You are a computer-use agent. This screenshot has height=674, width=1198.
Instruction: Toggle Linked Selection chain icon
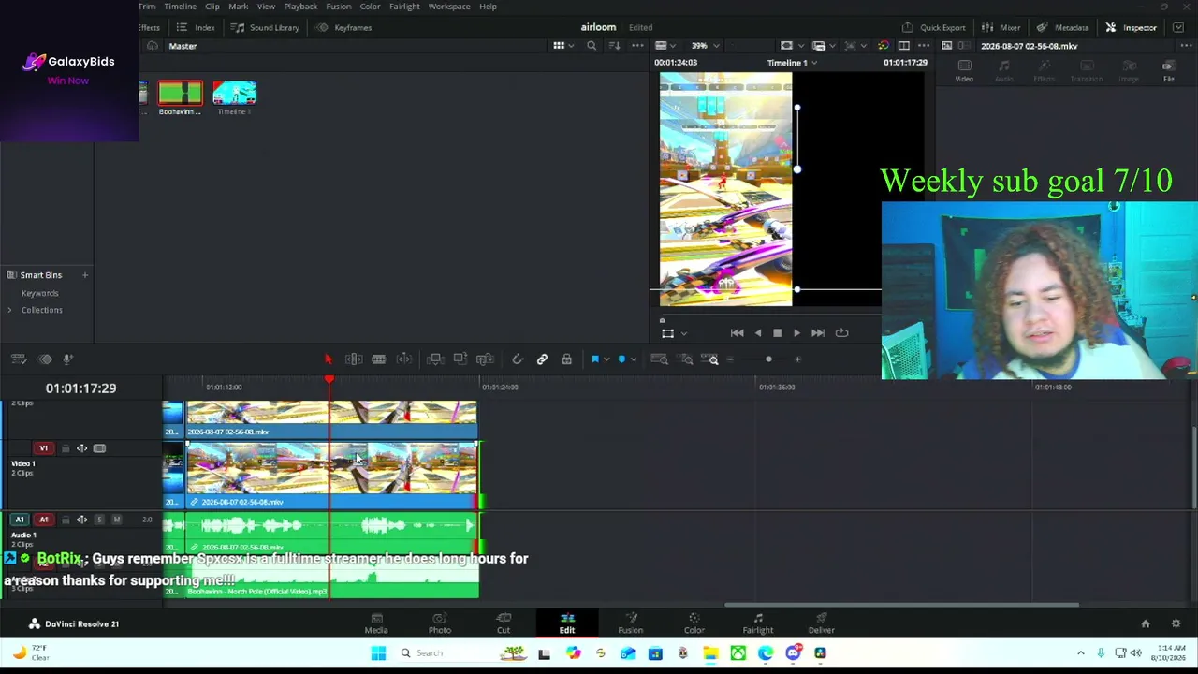click(542, 359)
